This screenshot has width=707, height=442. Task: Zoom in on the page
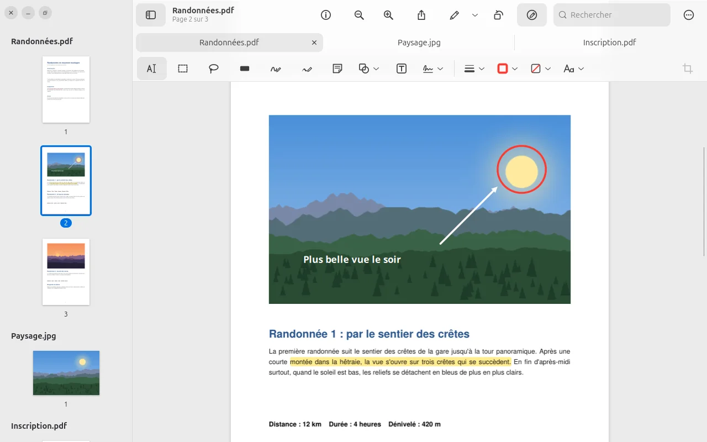click(388, 15)
